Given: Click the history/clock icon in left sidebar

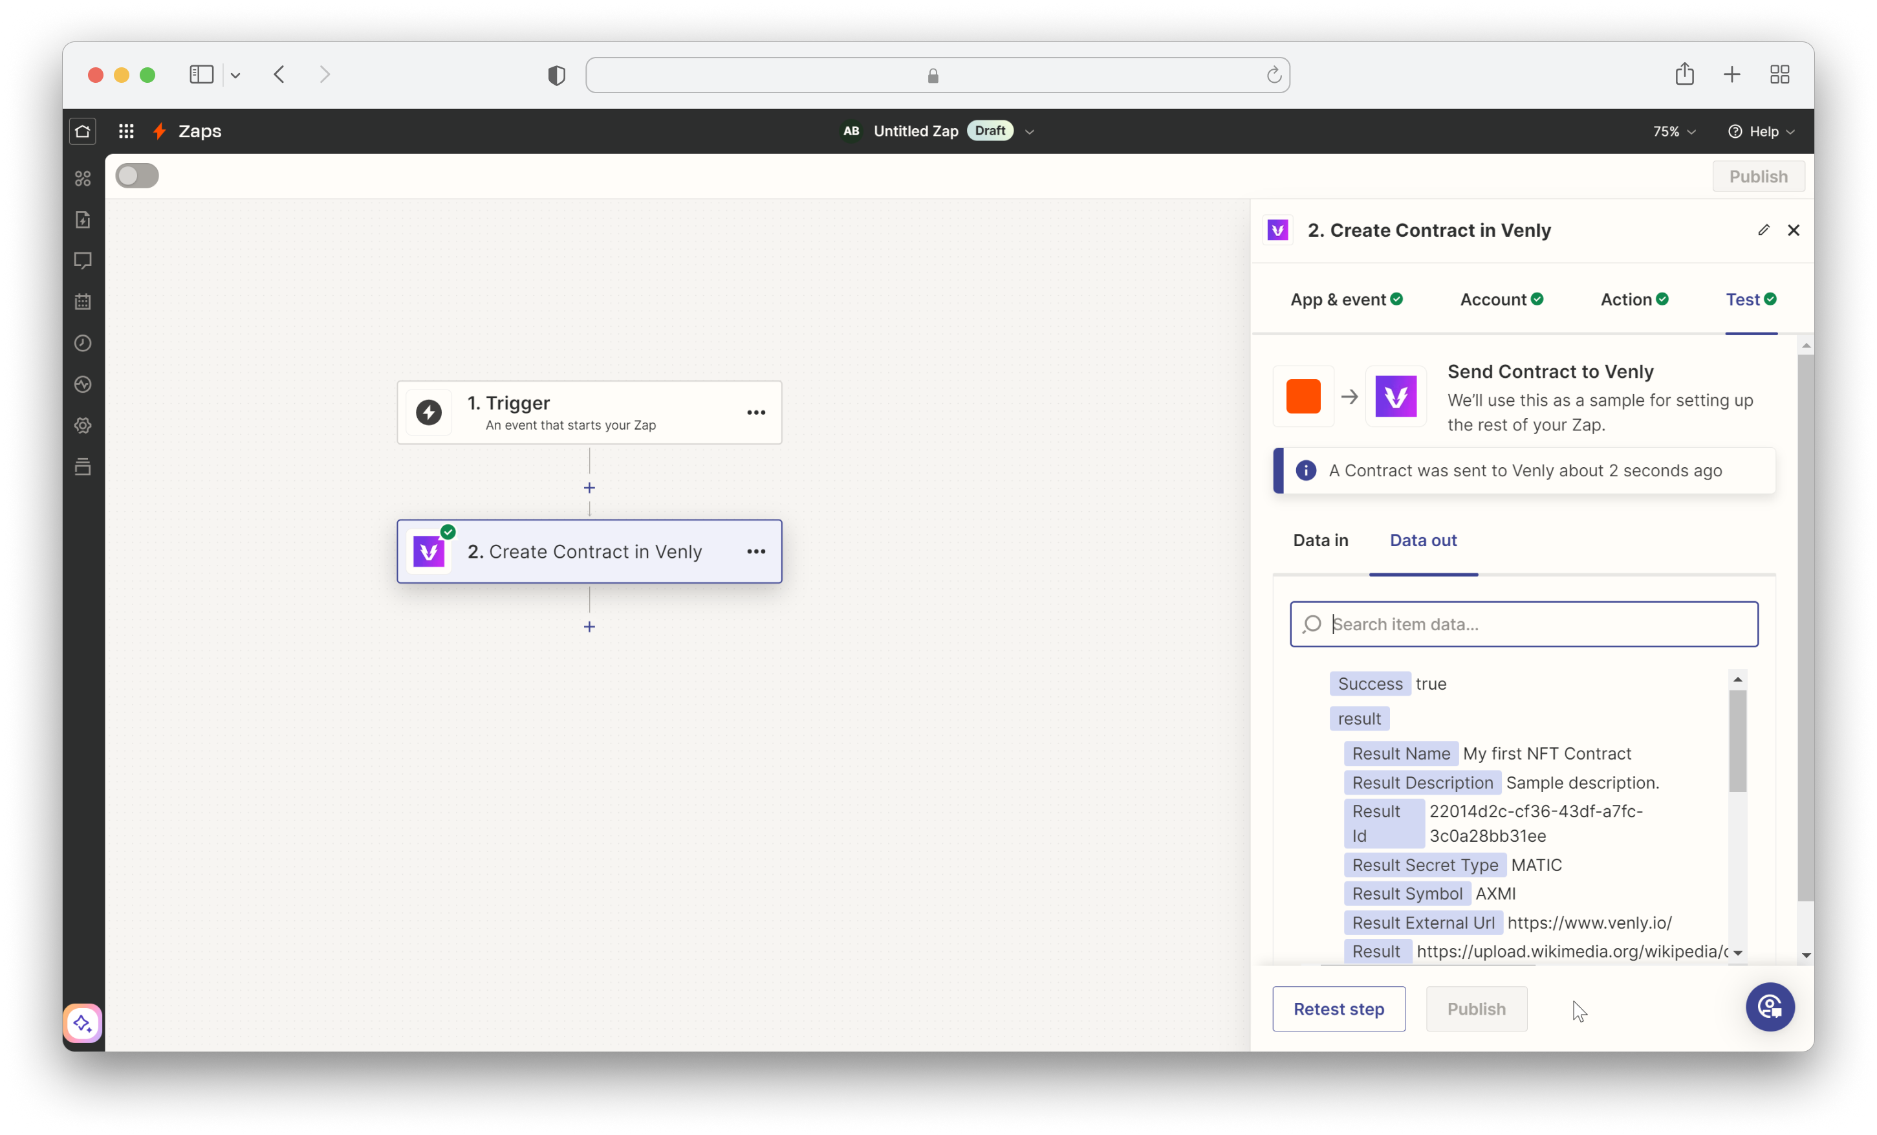Looking at the screenshot, I should click(83, 344).
